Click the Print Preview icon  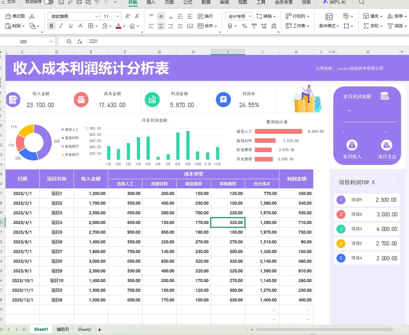click(x=88, y=2)
